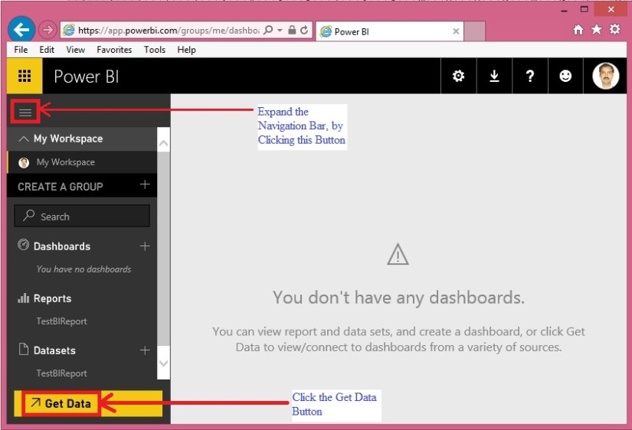The image size is (632, 430).
Task: Open the address bar dropdown arrow
Action: 280,30
